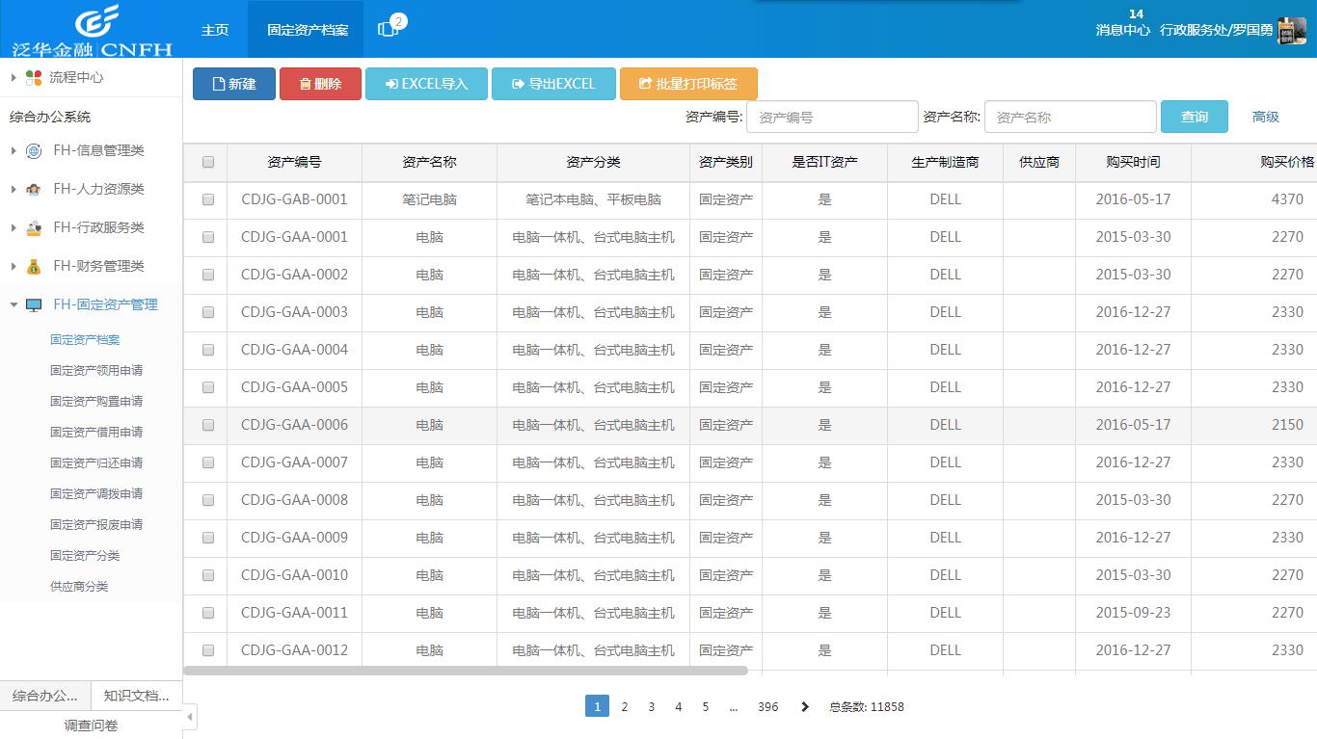Click the FH-财务管理类 money icon
The image size is (1317, 739).
(x=35, y=266)
